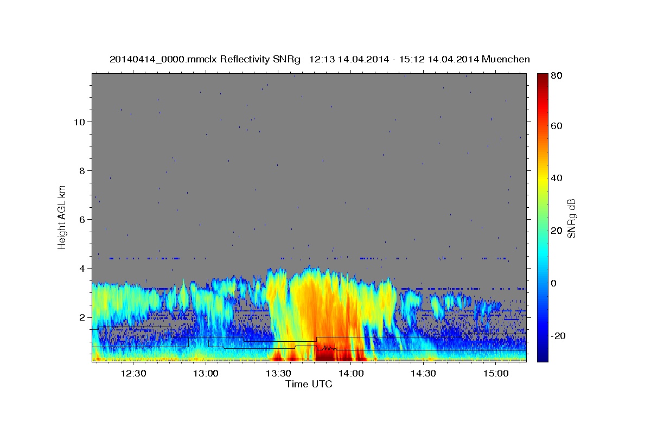The width and height of the screenshot is (651, 434).
Task: Click the 15:00 time tick label
Action: pyautogui.click(x=496, y=373)
